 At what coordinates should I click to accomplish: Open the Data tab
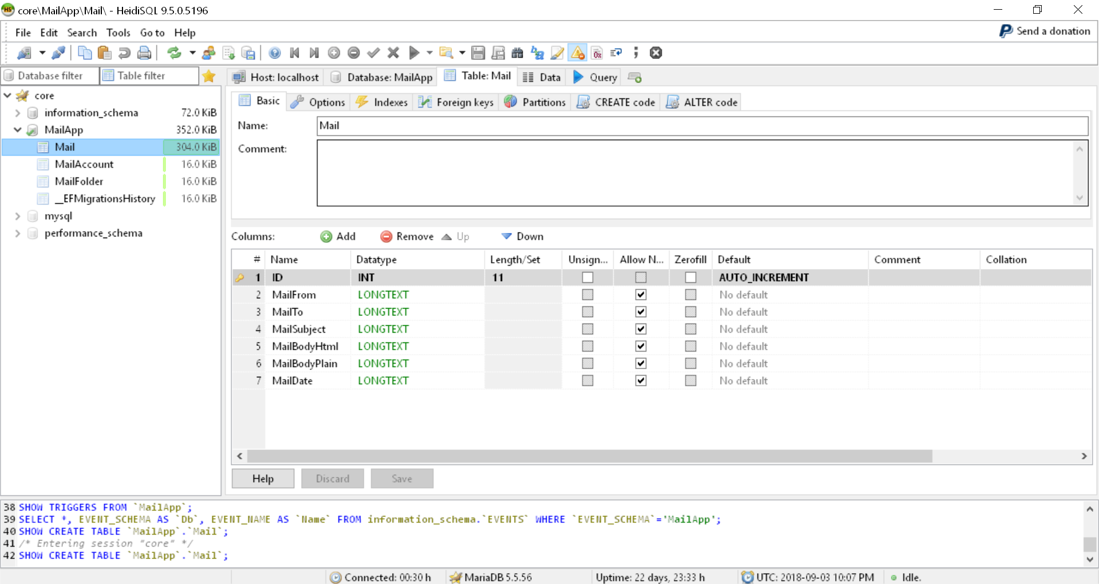541,77
